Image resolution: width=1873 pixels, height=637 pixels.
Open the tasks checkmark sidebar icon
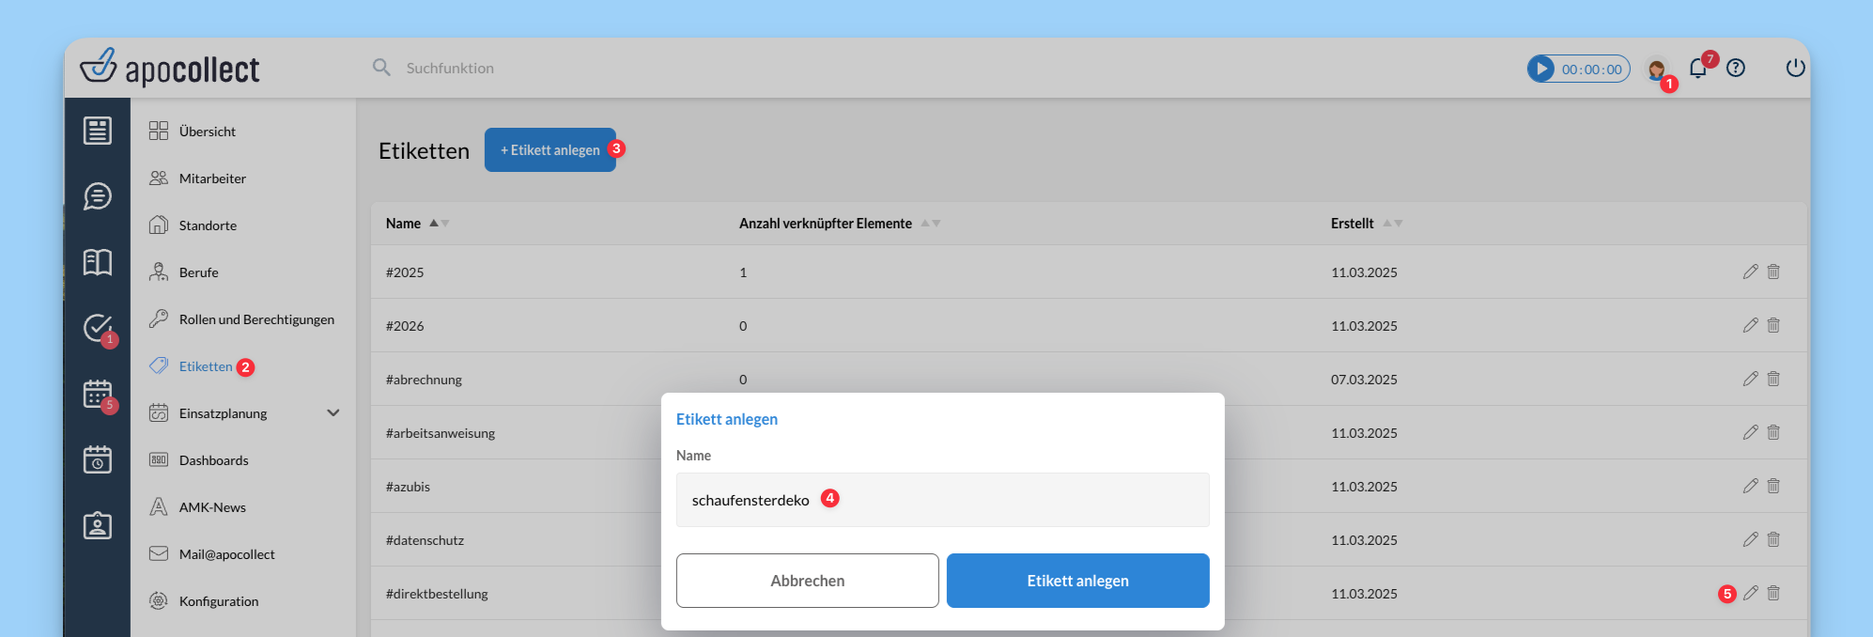pyautogui.click(x=98, y=327)
